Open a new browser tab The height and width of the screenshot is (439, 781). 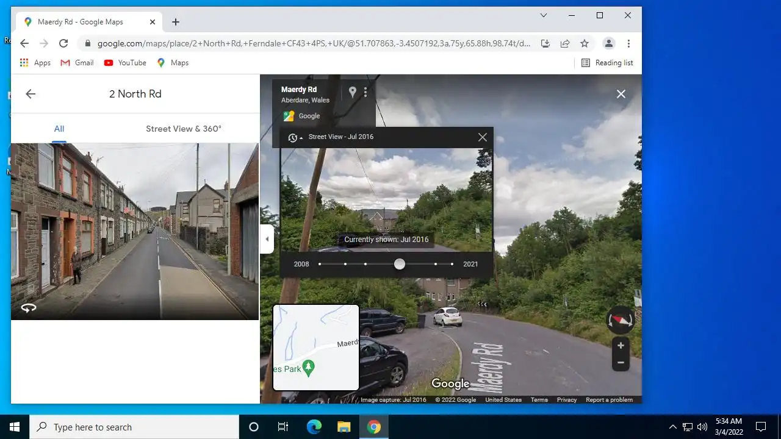(176, 22)
